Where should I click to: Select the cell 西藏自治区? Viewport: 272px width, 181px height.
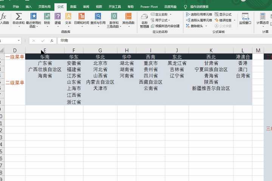pos(151,82)
